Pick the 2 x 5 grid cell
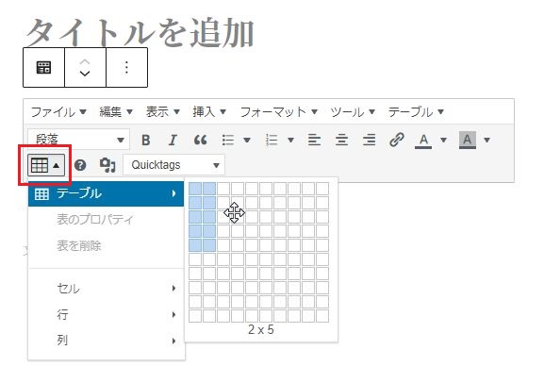 coord(209,245)
